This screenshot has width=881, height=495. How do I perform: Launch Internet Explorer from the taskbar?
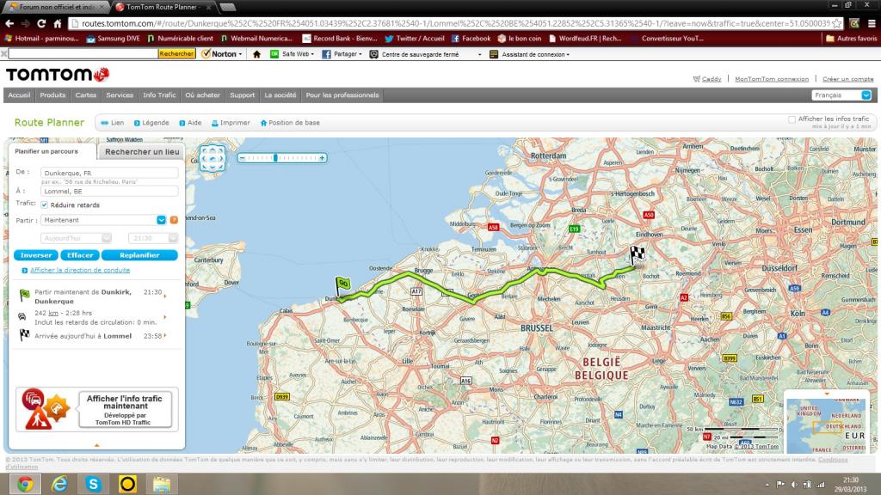pyautogui.click(x=59, y=484)
